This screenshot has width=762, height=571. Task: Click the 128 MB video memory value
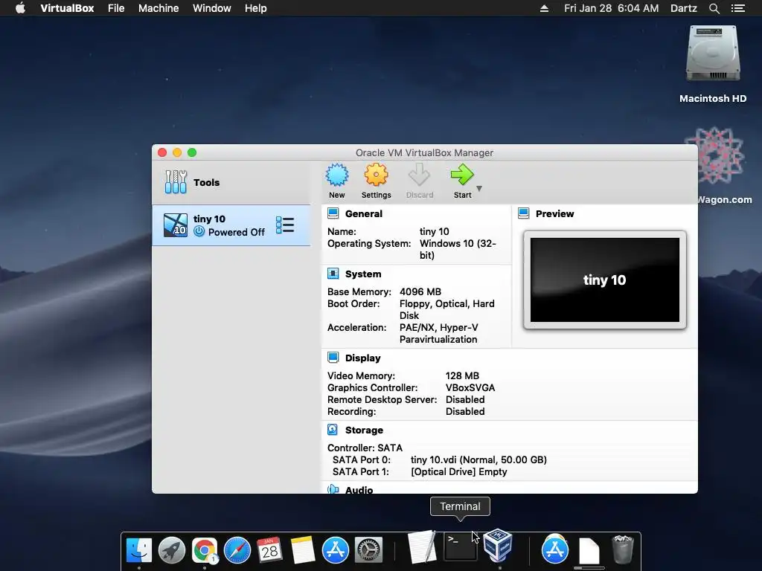click(462, 375)
